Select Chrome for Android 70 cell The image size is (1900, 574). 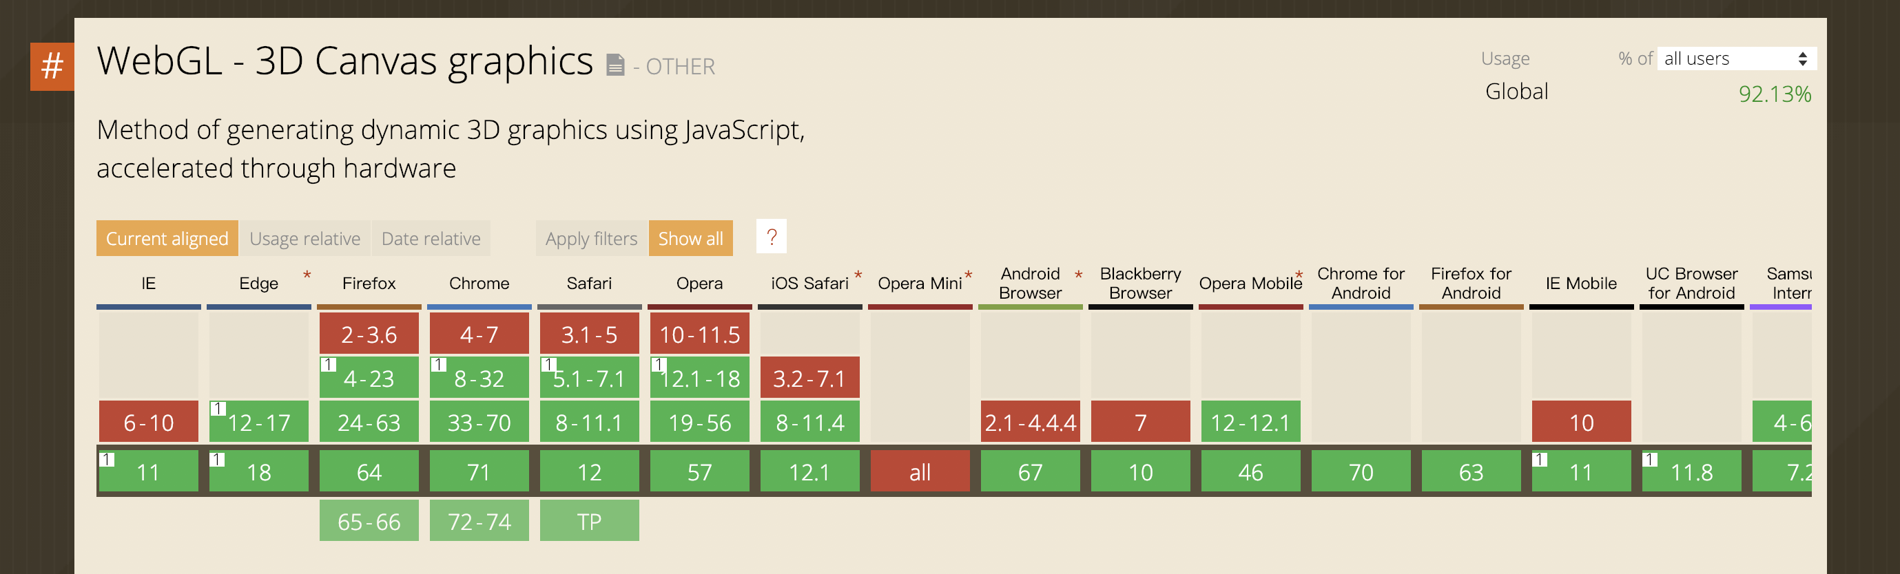point(1361,471)
